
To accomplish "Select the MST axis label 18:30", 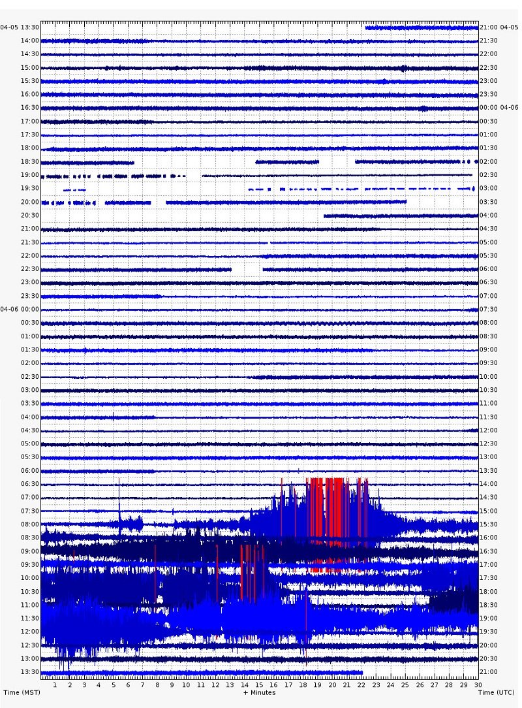I will click(x=30, y=161).
